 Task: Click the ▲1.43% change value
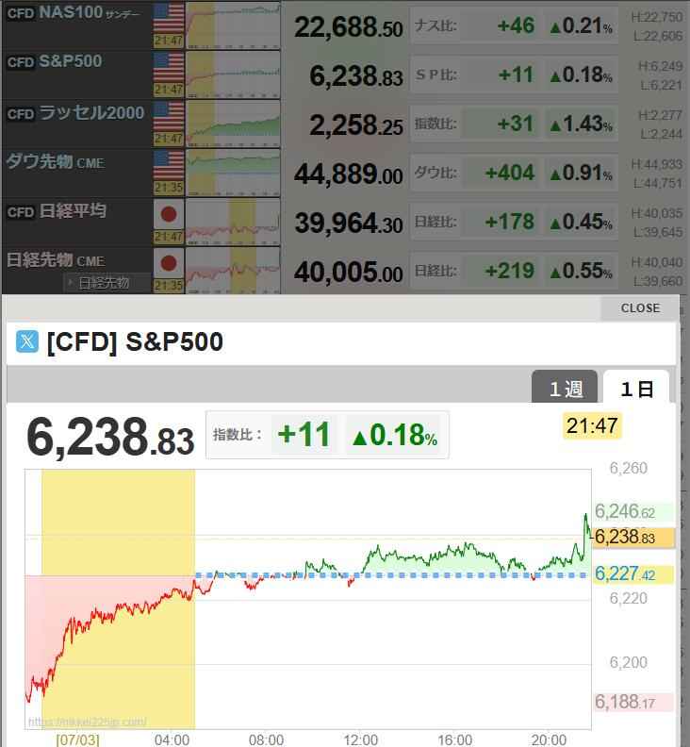coord(581,124)
